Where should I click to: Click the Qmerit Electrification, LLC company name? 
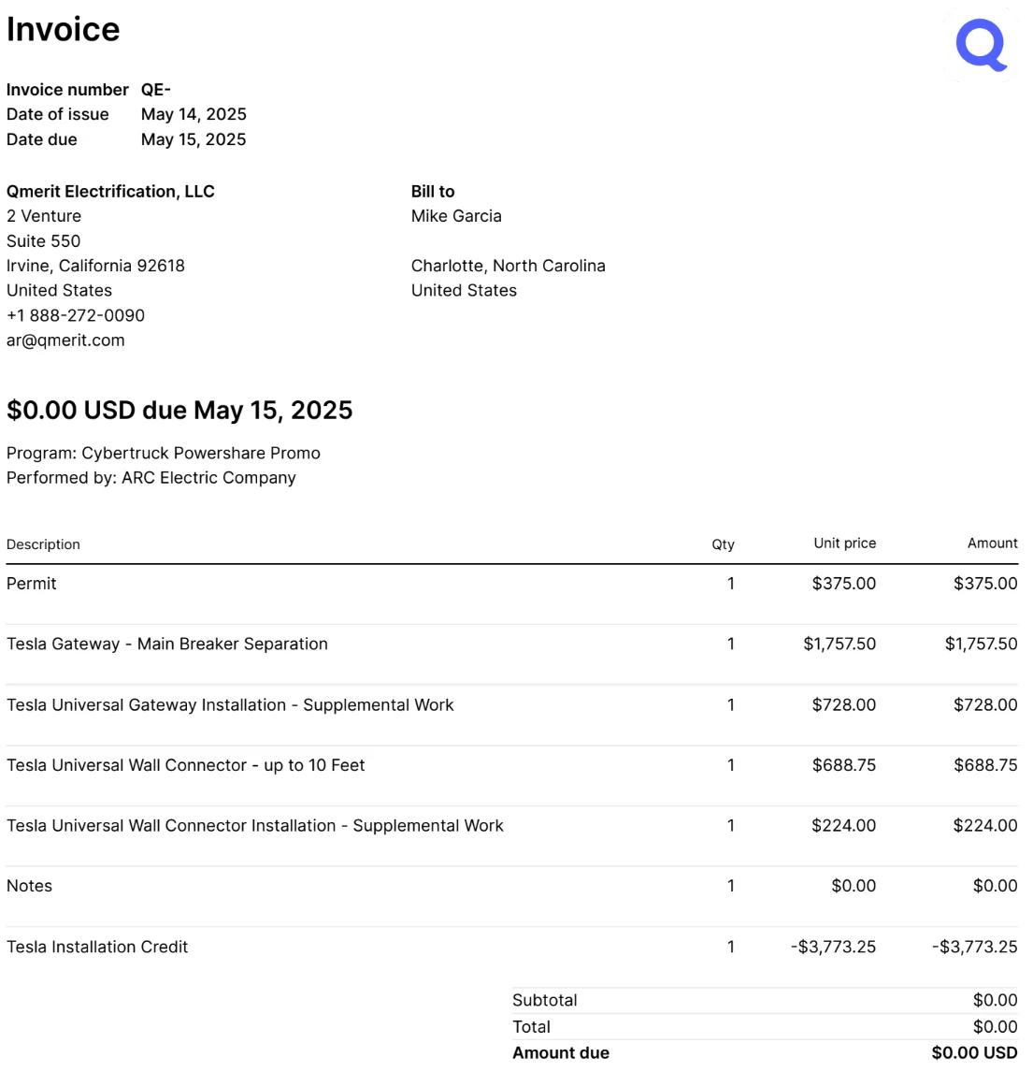point(110,192)
